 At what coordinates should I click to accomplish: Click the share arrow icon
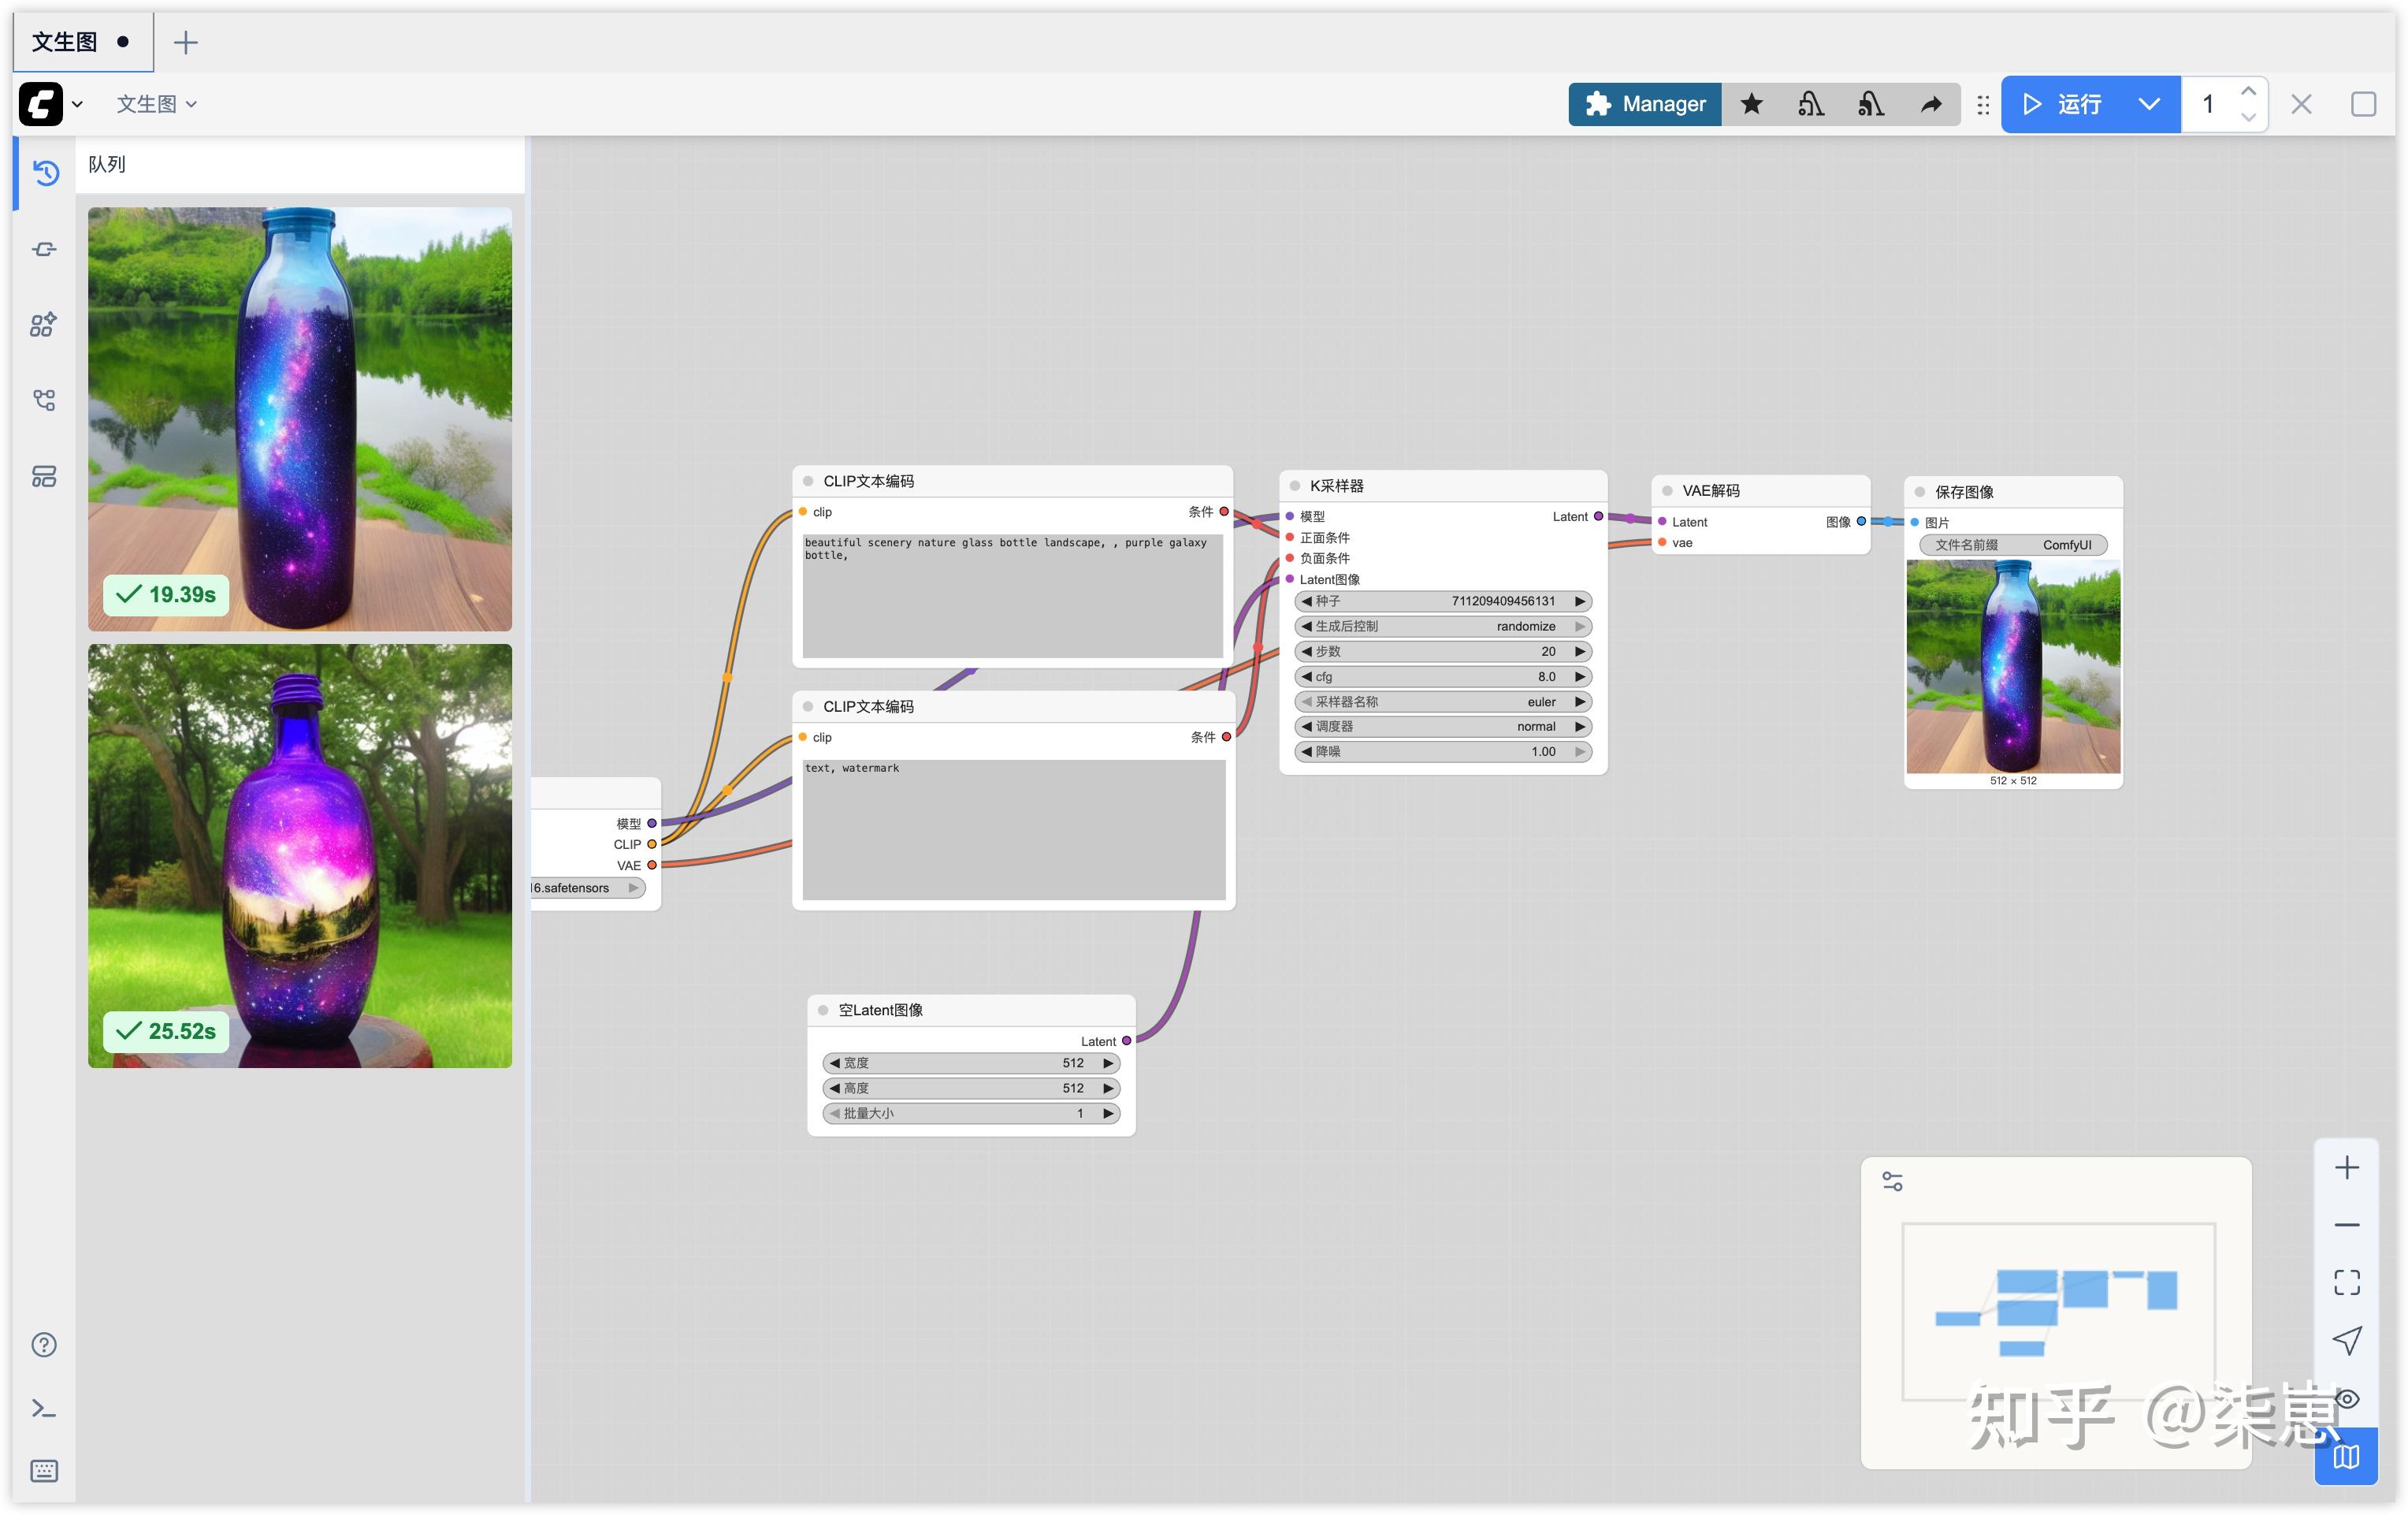pos(1931,104)
